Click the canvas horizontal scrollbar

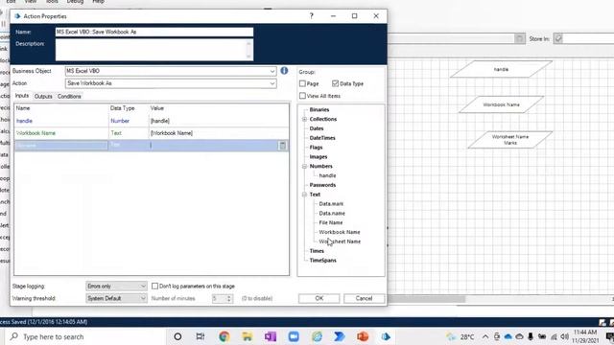coord(427,299)
